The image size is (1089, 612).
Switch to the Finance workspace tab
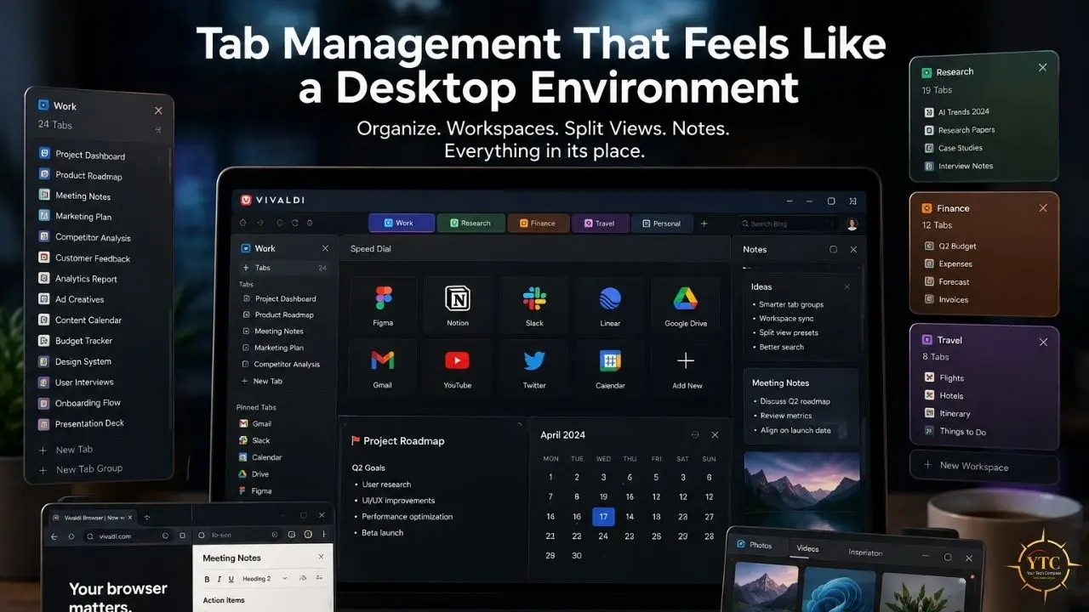[x=539, y=223]
